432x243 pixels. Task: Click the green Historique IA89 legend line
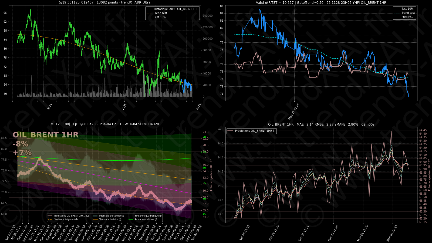point(149,9)
